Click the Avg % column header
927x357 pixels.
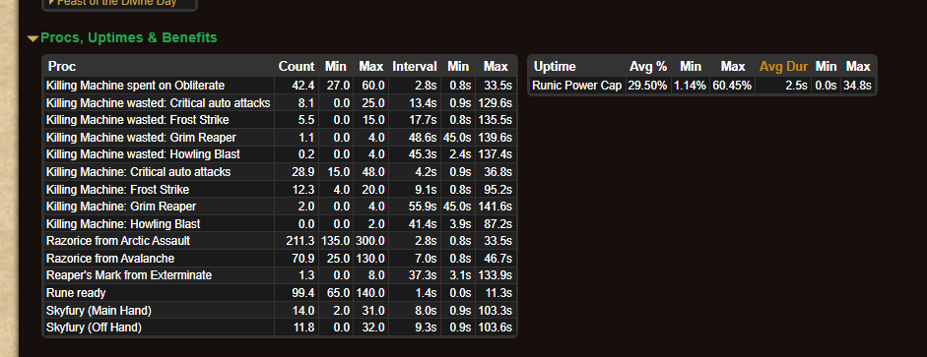click(x=648, y=67)
